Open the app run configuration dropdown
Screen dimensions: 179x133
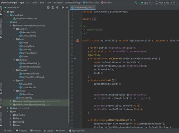pos(146,3)
